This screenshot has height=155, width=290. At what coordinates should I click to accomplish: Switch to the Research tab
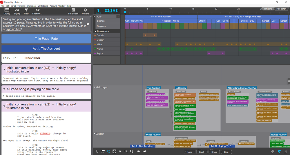tap(281, 9)
